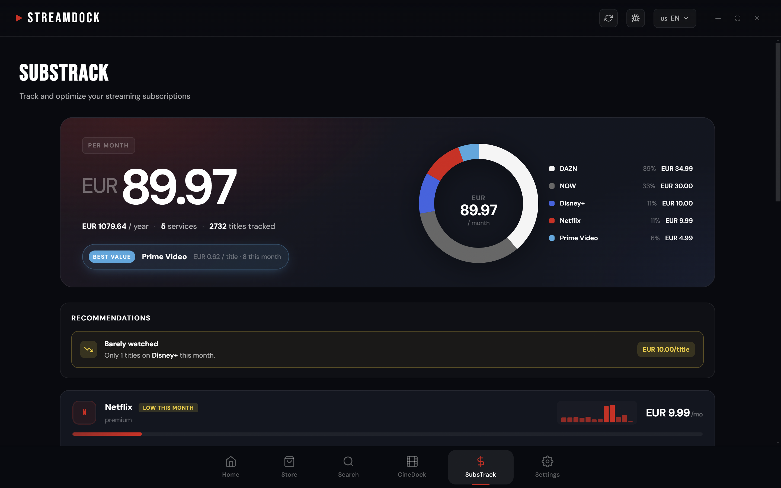
Task: Click the 5 services text
Action: click(x=179, y=226)
